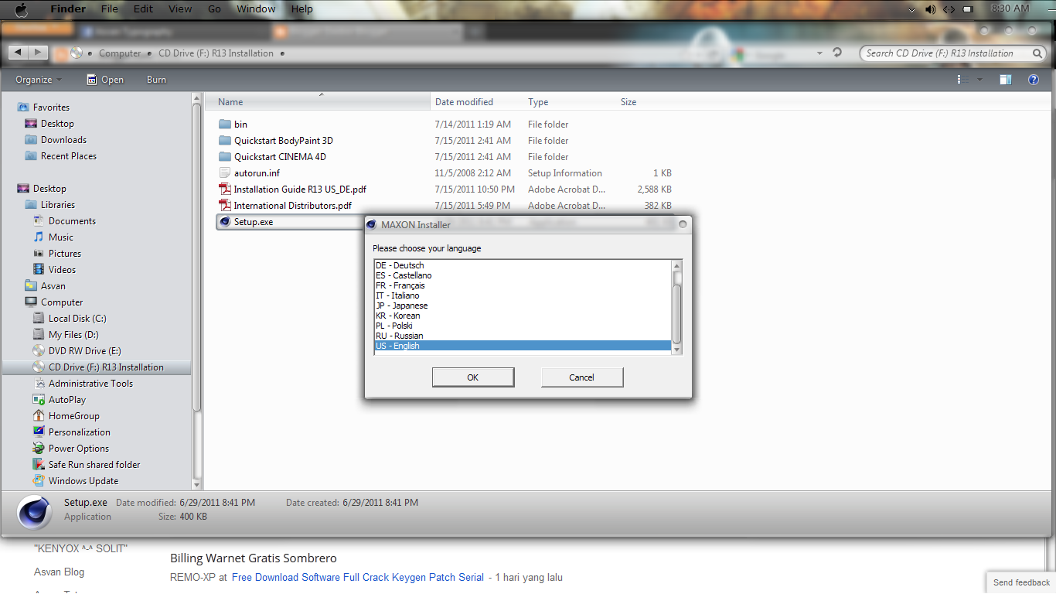Click the help question mark icon
The width and height of the screenshot is (1056, 594).
pyautogui.click(x=1033, y=80)
